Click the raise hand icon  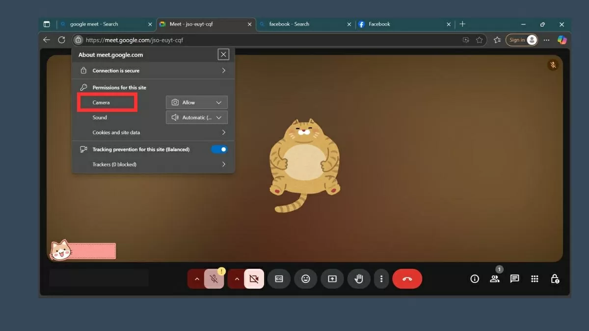pyautogui.click(x=359, y=279)
